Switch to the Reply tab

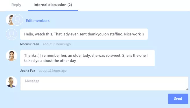[x=16, y=5]
